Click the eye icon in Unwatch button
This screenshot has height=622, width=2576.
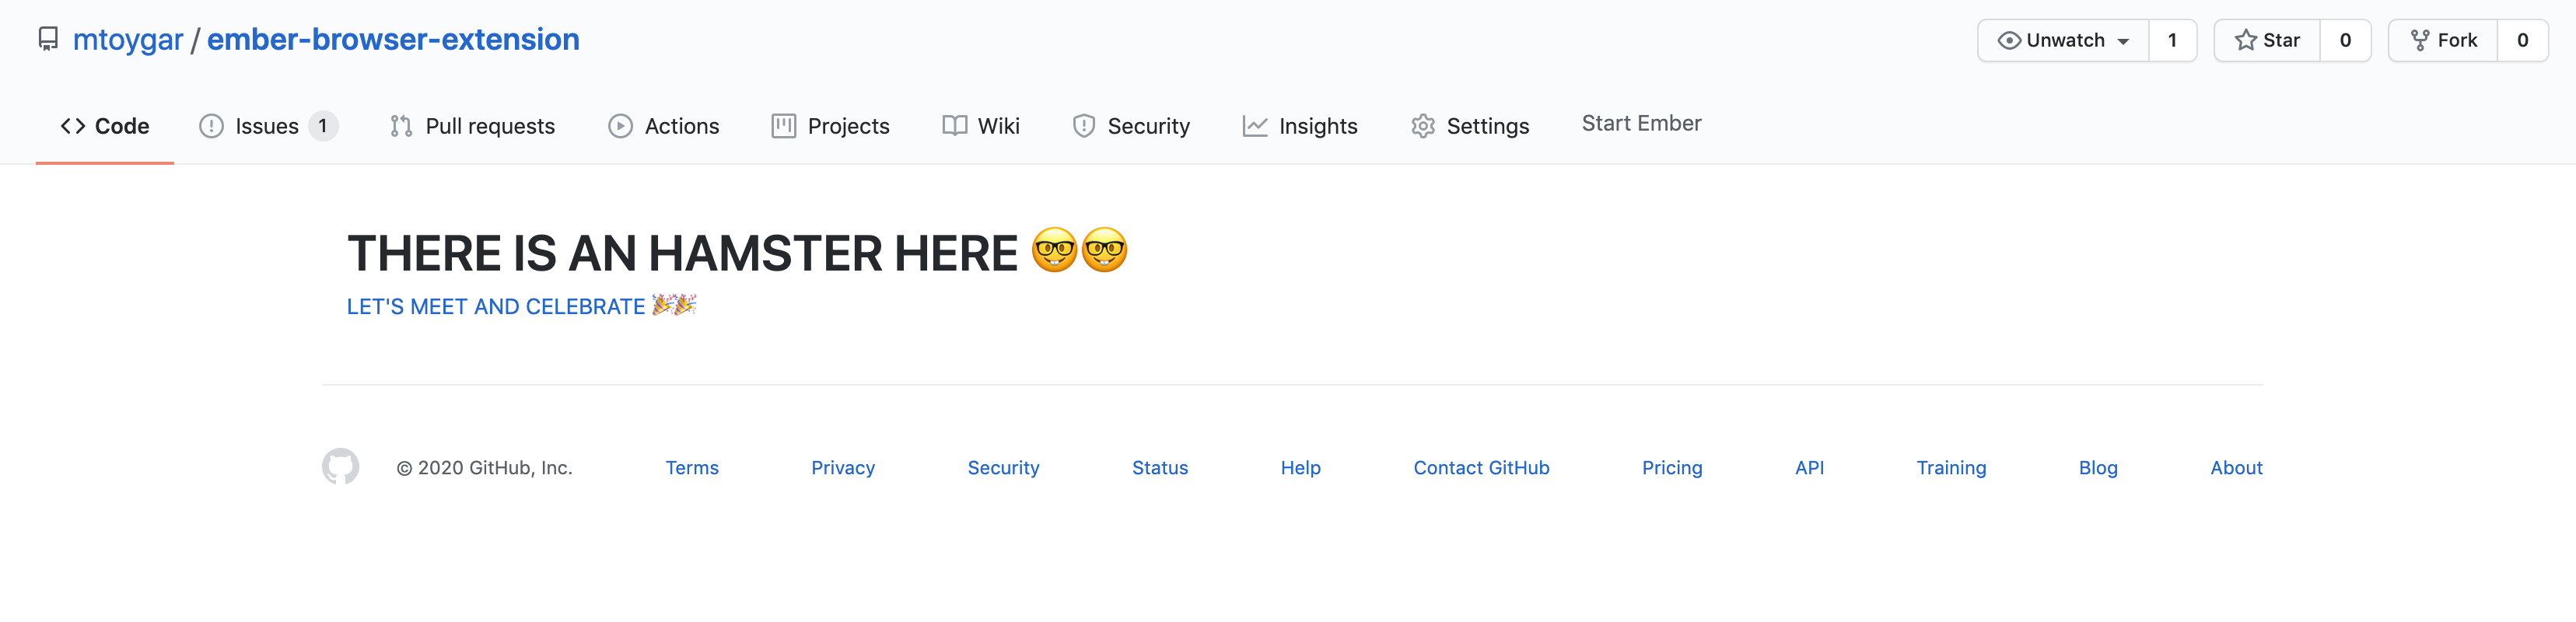point(2009,41)
